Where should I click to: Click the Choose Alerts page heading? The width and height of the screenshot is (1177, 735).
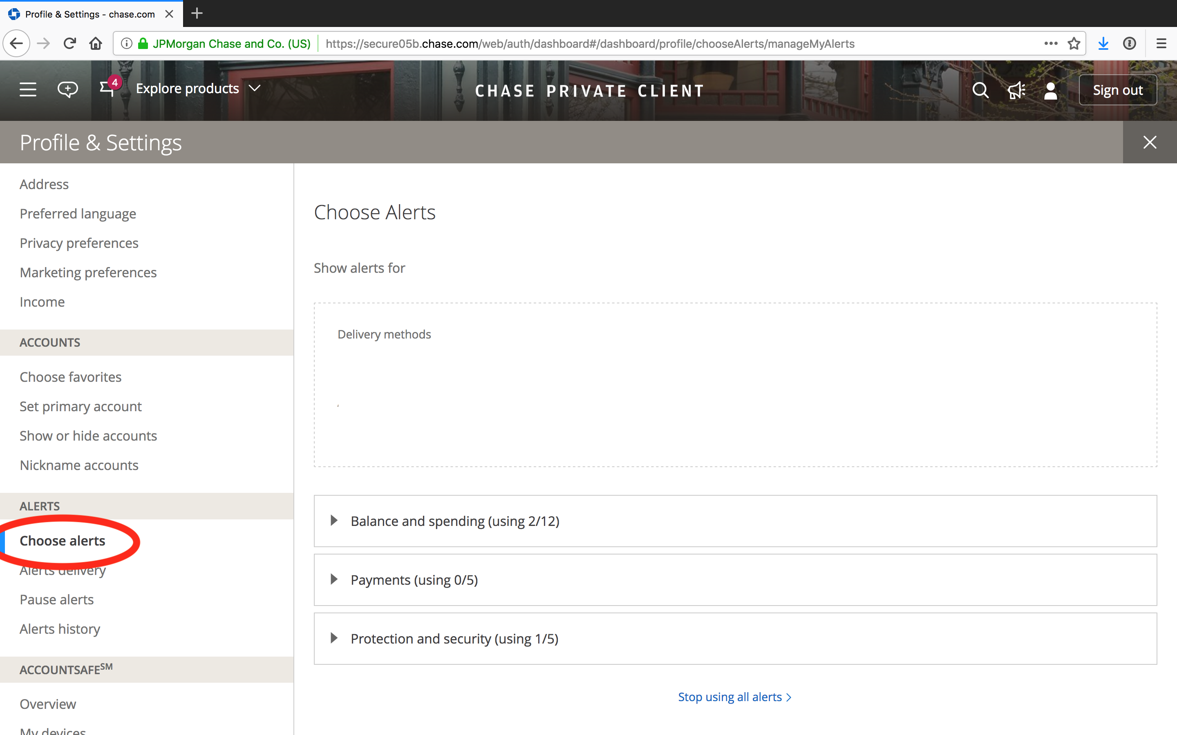(374, 212)
